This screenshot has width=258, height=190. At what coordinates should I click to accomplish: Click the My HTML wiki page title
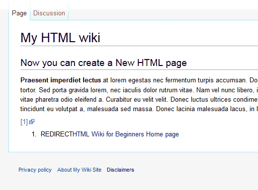point(60,38)
